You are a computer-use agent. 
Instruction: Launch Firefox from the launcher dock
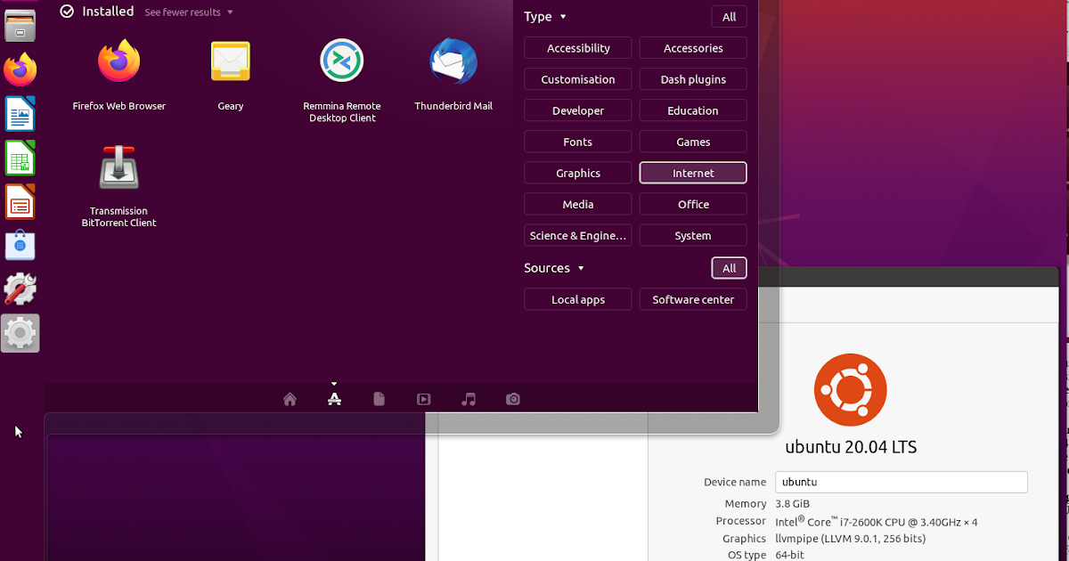pyautogui.click(x=20, y=69)
